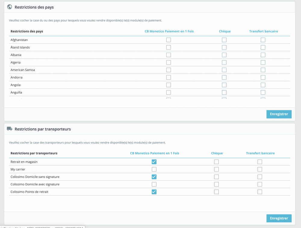Enable Transfert bancaire for Algeria
Image resolution: width=301 pixels, height=228 pixels.
pos(263,62)
